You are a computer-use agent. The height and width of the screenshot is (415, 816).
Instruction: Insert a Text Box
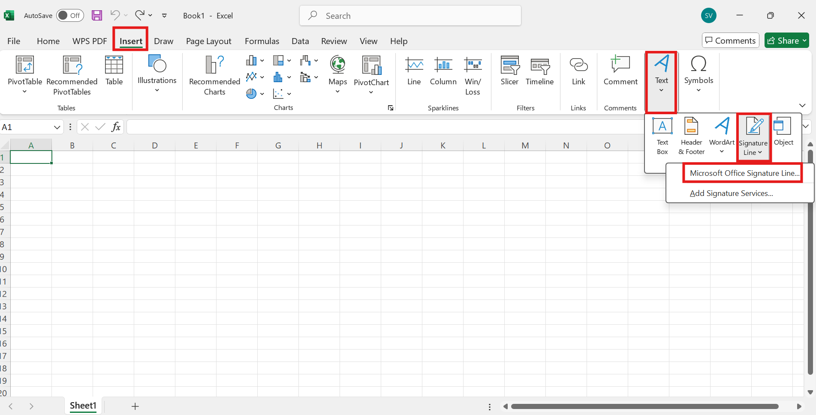point(662,136)
